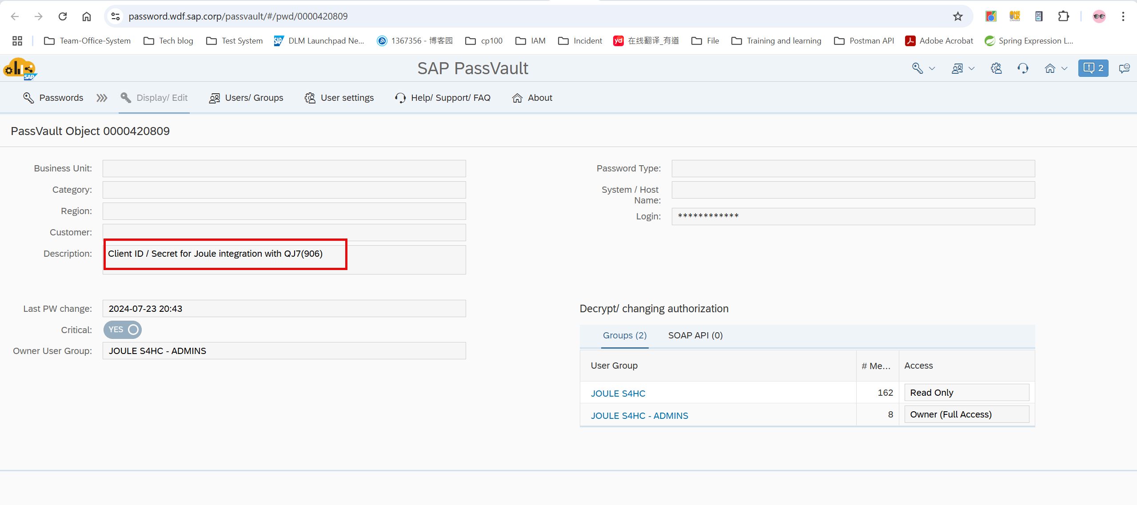Open Incident bookmark folder
This screenshot has width=1137, height=505.
tap(580, 41)
